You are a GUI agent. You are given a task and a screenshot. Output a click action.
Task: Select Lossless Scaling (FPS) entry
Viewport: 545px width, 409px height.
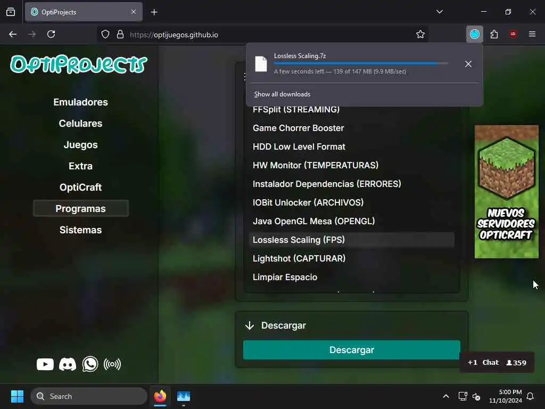coord(352,240)
